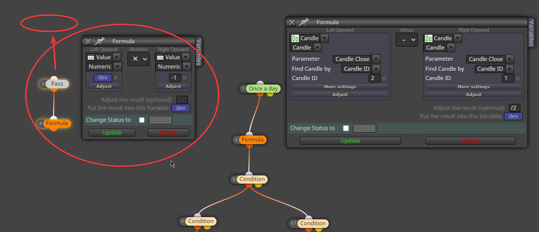
Task: Click Delete in the Minus Formula panel
Action: pos(470,141)
